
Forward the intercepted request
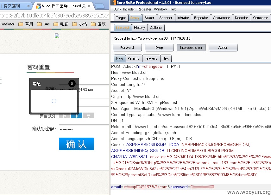point(127,48)
